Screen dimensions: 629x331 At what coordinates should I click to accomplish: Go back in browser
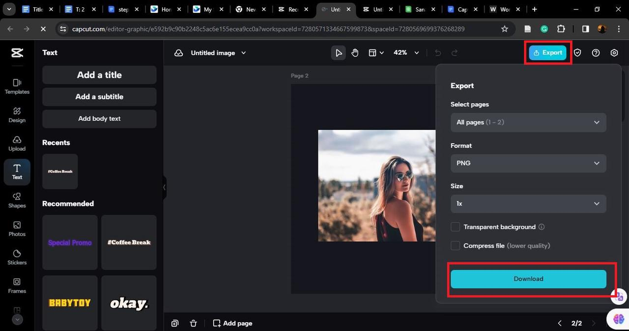click(10, 29)
